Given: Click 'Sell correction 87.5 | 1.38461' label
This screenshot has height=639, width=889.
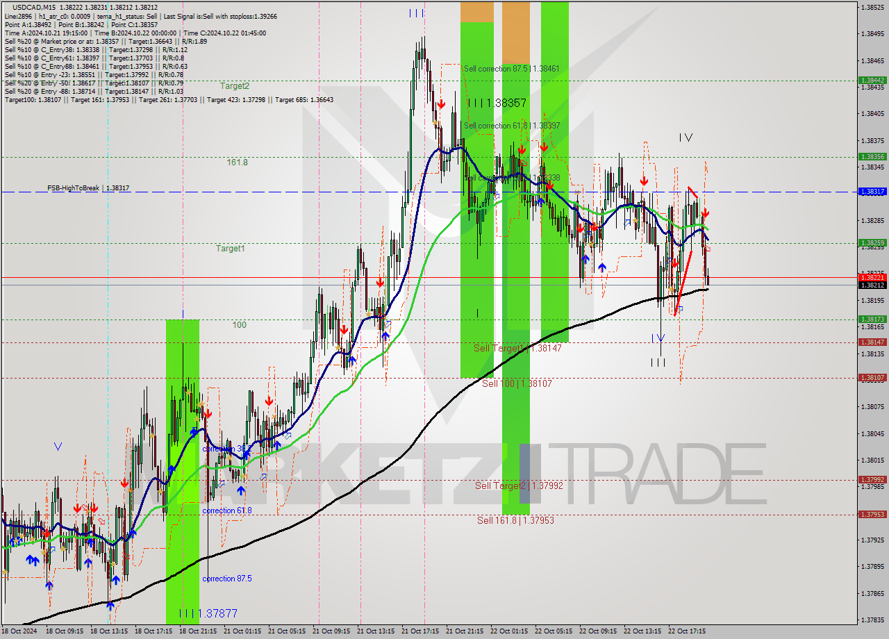Looking at the screenshot, I should pyautogui.click(x=511, y=69).
